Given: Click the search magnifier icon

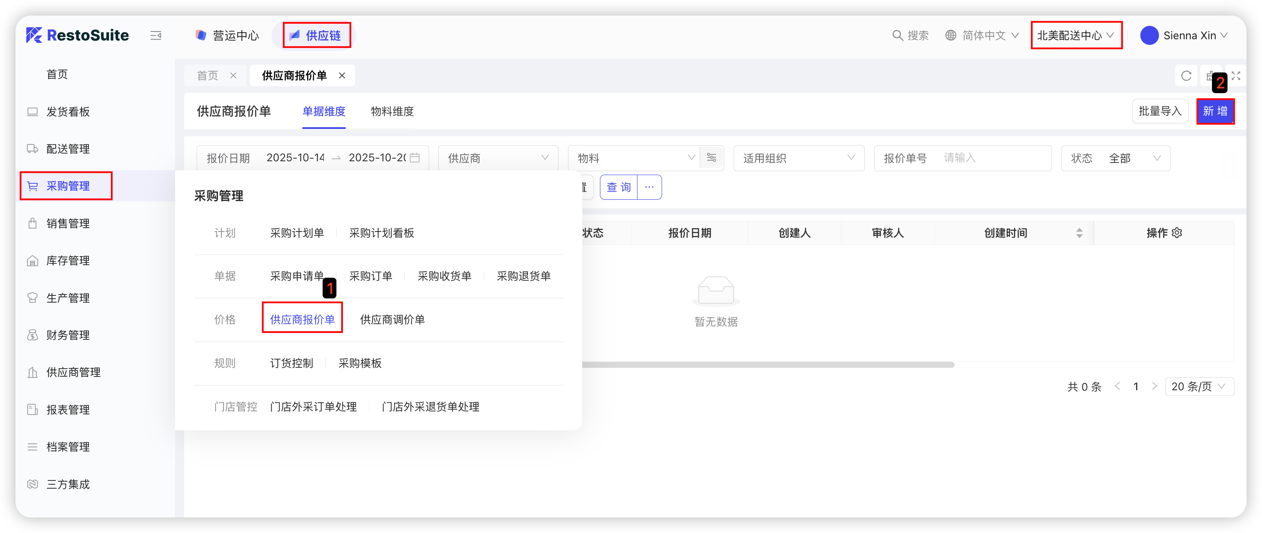Looking at the screenshot, I should click(x=897, y=35).
